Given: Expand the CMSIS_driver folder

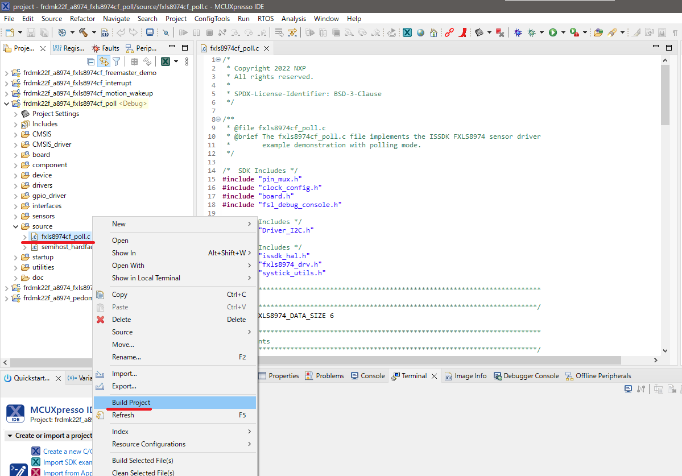Looking at the screenshot, I should [x=15, y=144].
